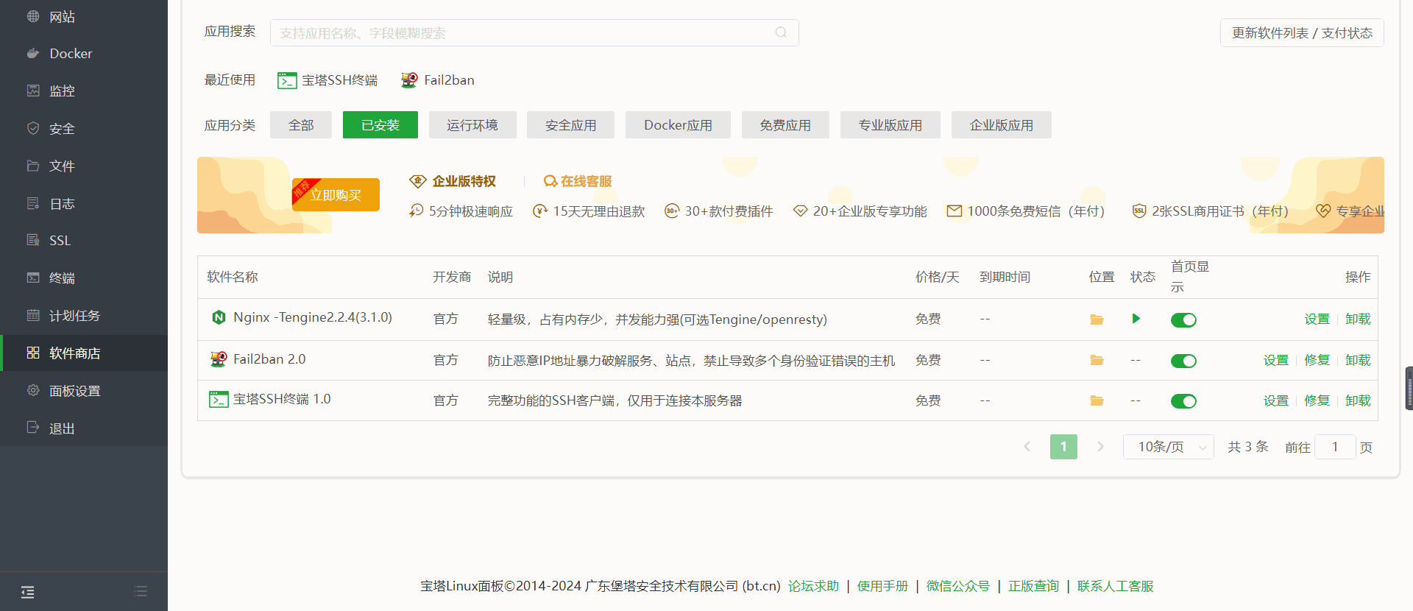Click the 软件商店 grid icon in sidebar
Screen dimensions: 1413x611
click(33, 353)
